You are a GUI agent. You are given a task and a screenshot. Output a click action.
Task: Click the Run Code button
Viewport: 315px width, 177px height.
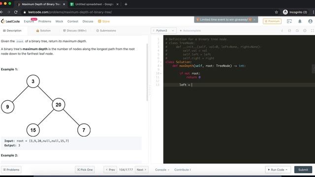coord(278,170)
